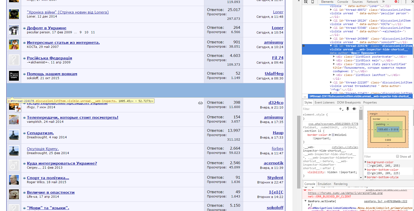Open the DevTools three-dot customize menu
This screenshot has width=414, height=211.
point(406,2)
